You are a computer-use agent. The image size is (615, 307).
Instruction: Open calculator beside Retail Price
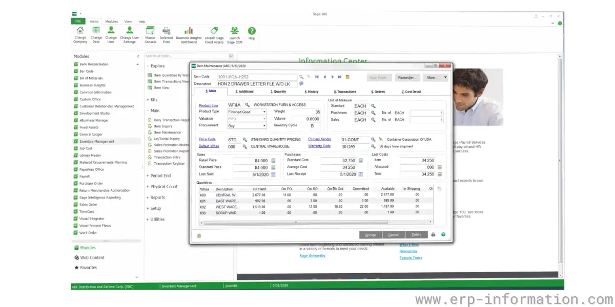pos(273,161)
